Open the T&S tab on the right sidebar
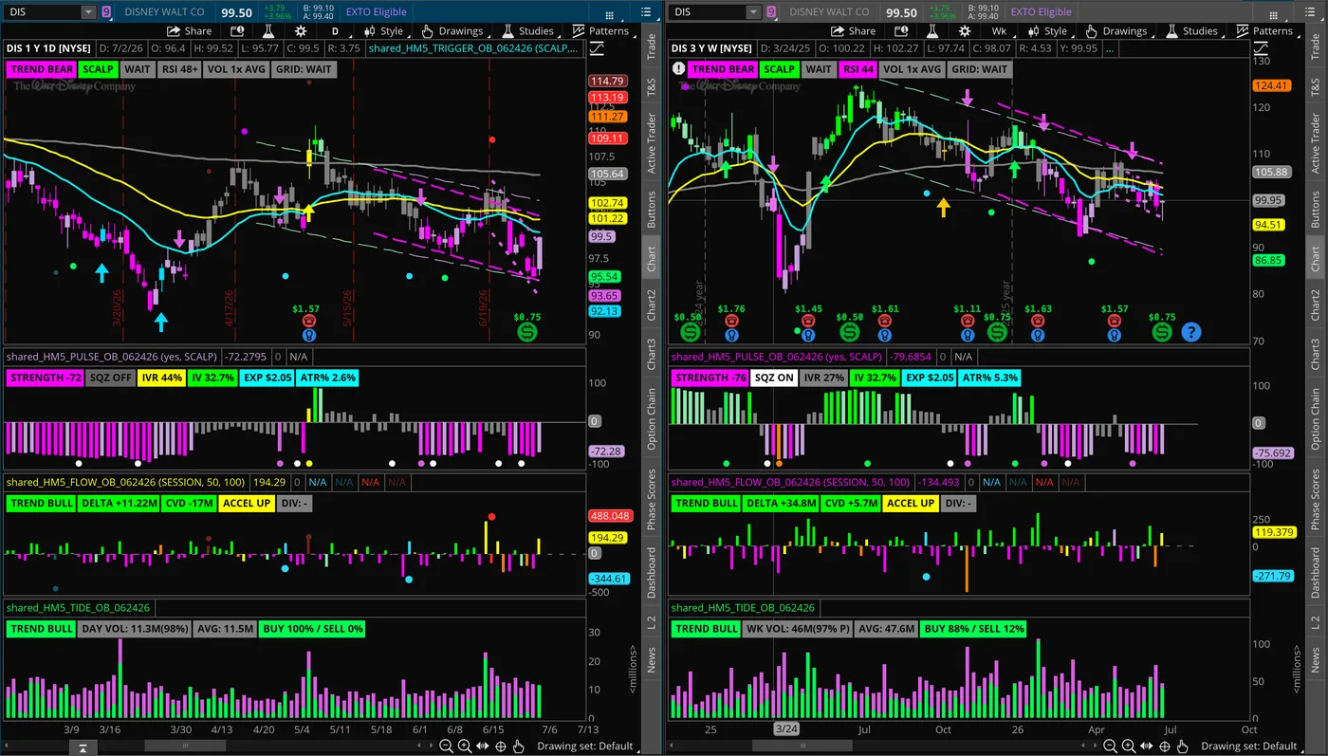1328x756 pixels. (x=1315, y=87)
